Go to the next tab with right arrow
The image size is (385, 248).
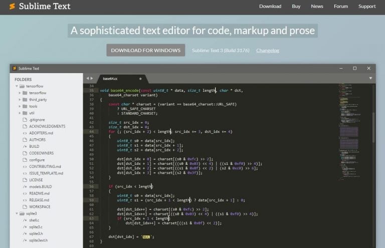click(92, 78)
